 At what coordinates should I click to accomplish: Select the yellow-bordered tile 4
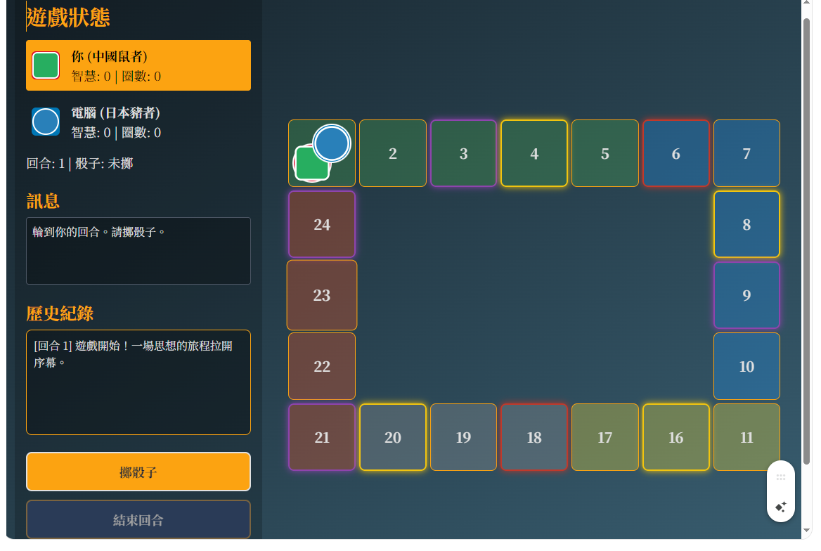click(x=534, y=153)
